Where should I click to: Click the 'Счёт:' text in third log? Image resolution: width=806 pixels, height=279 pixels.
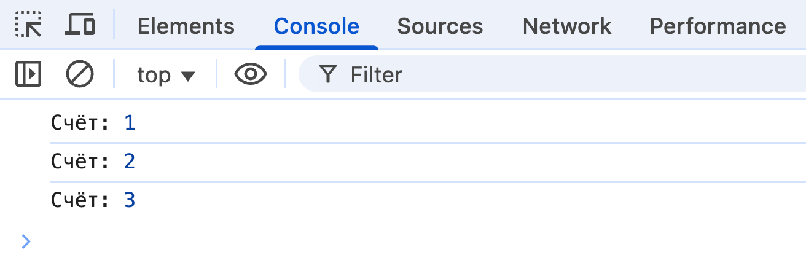click(80, 200)
